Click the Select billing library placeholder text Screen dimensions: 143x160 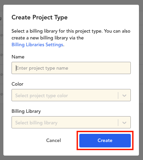tap(36, 123)
